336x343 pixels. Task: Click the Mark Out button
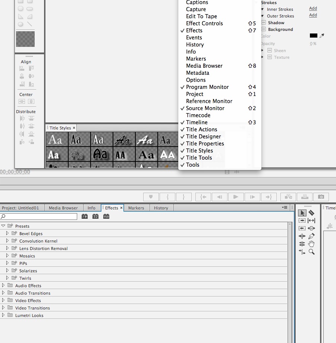[x=184, y=197]
